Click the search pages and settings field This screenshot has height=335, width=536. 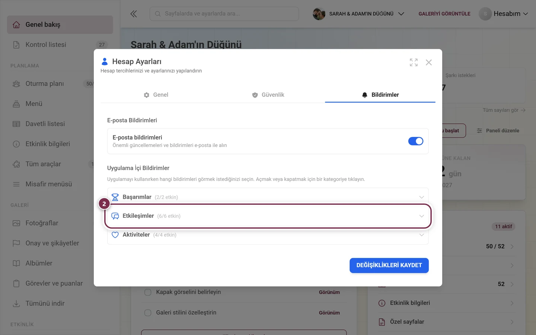tap(224, 14)
